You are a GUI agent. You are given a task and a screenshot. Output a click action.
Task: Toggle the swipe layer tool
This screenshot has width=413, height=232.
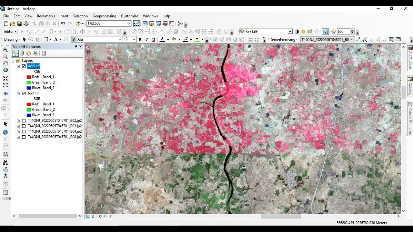(x=325, y=32)
